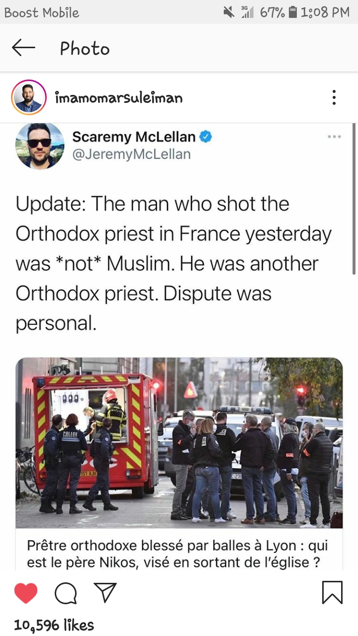Open imamomarsuleiman profile picture
Image resolution: width=358 pixels, height=636 pixels.
[x=29, y=97]
